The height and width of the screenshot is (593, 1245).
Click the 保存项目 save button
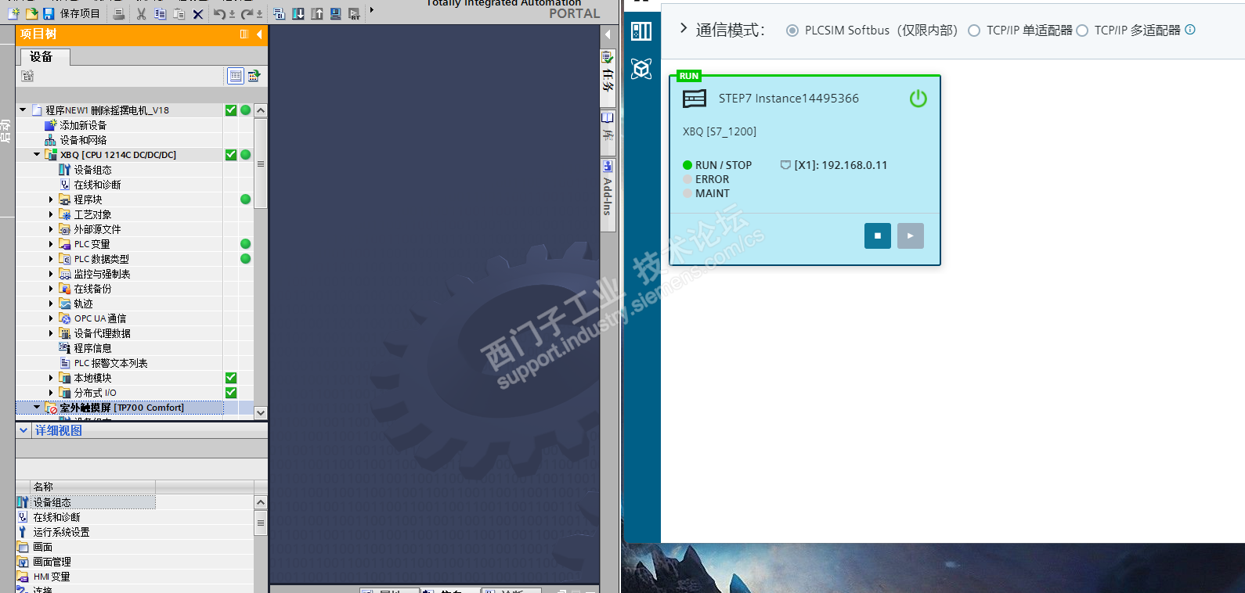tap(71, 13)
